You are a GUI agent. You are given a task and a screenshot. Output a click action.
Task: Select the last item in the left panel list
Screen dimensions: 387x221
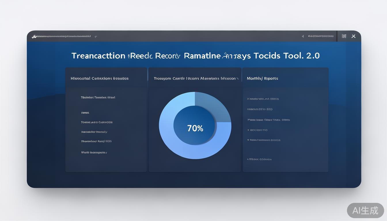[94, 153]
